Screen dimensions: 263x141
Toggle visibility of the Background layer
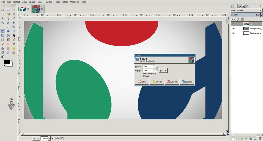coord(233,33)
